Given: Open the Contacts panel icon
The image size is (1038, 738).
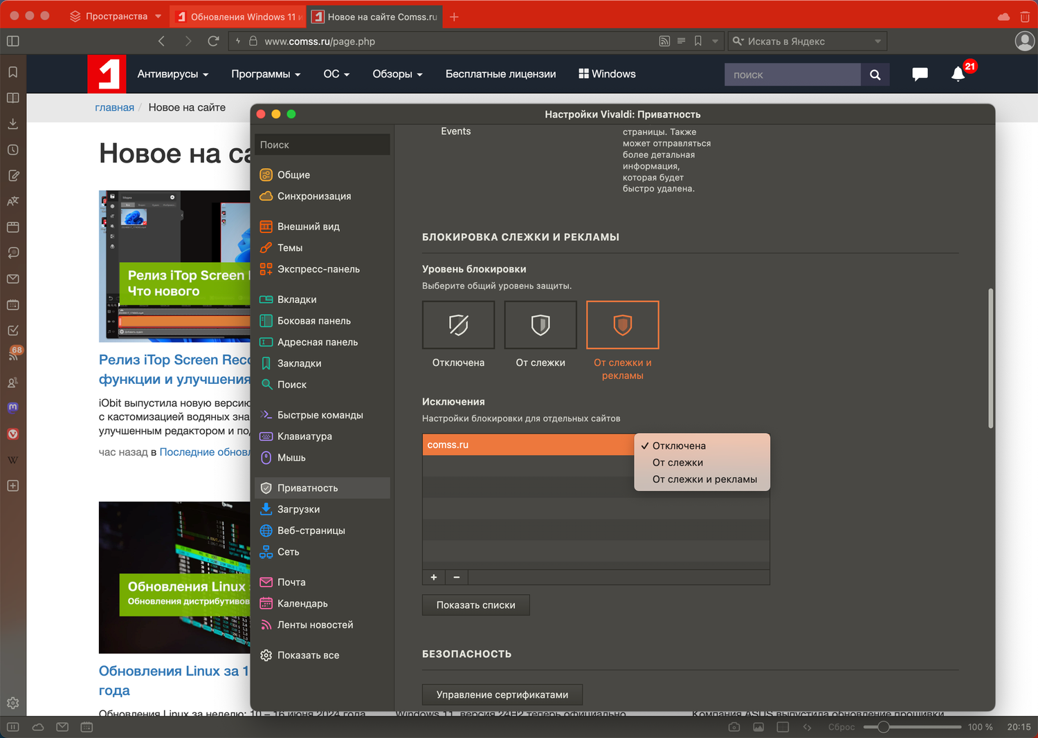Looking at the screenshot, I should point(12,382).
